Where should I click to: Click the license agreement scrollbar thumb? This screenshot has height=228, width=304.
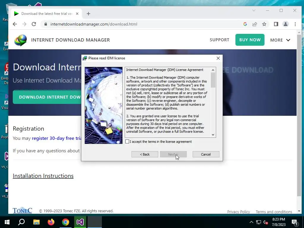[213, 80]
